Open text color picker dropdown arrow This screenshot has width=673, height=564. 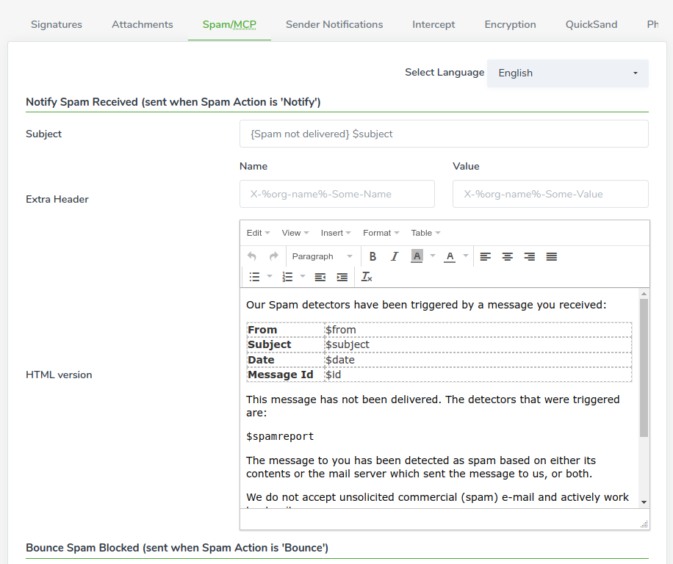[466, 256]
